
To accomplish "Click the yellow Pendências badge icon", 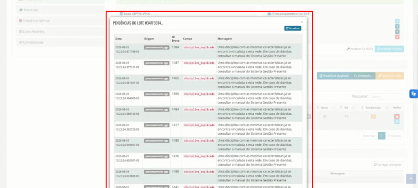I will pyautogui.click(x=373, y=116).
